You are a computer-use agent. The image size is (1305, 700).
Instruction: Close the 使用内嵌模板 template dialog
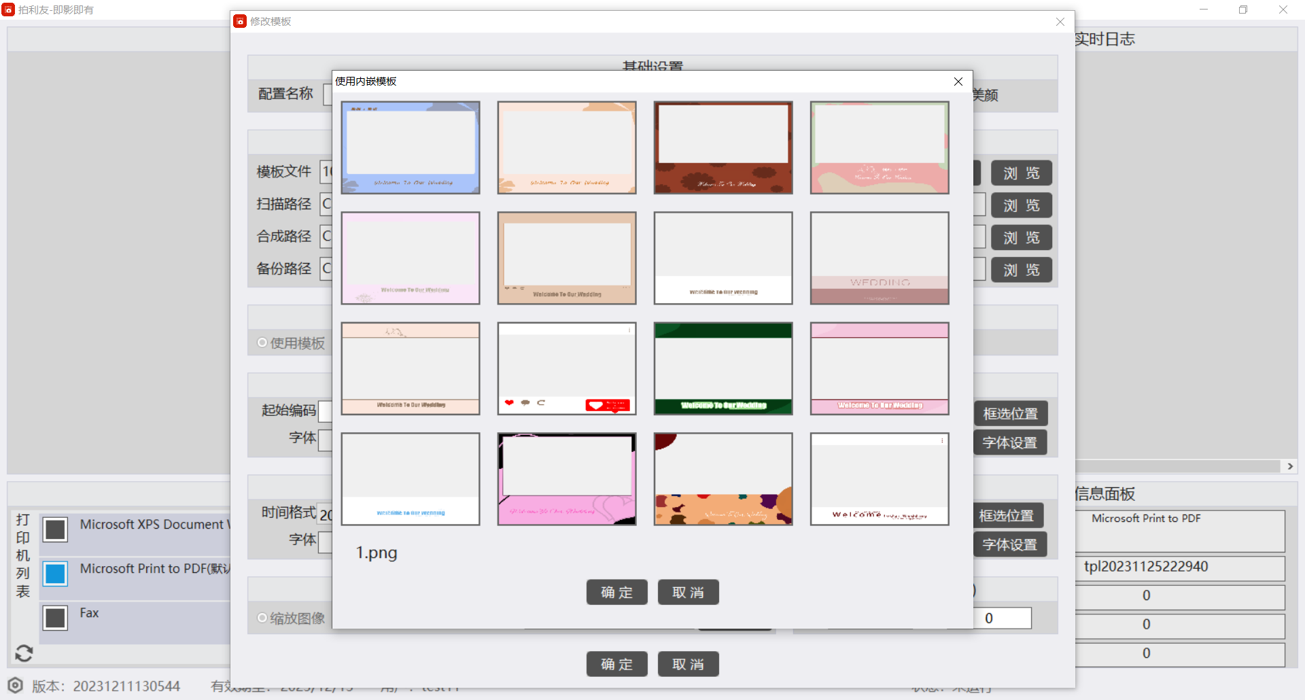(x=958, y=82)
